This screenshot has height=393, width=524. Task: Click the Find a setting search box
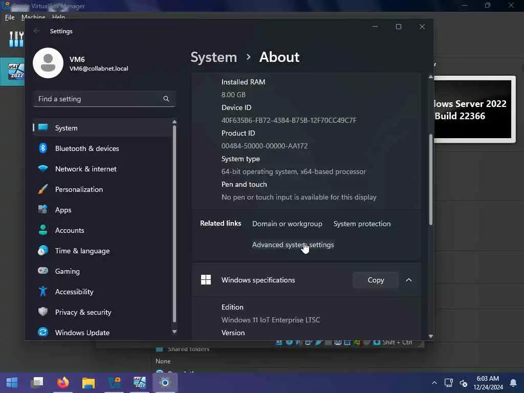[104, 99]
